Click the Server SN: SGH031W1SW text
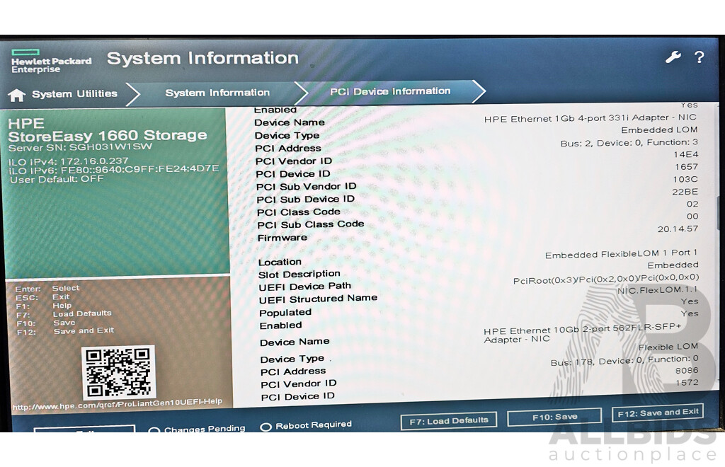Screen dimensions: 725x467 point(80,148)
